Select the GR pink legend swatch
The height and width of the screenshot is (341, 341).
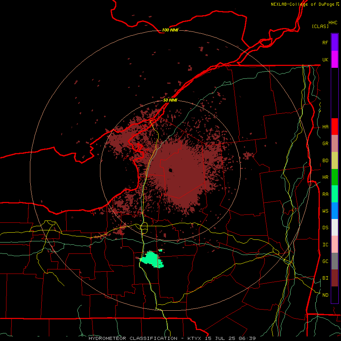click(335, 144)
